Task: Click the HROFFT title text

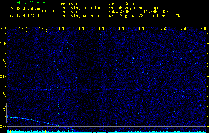Action: point(34,3)
